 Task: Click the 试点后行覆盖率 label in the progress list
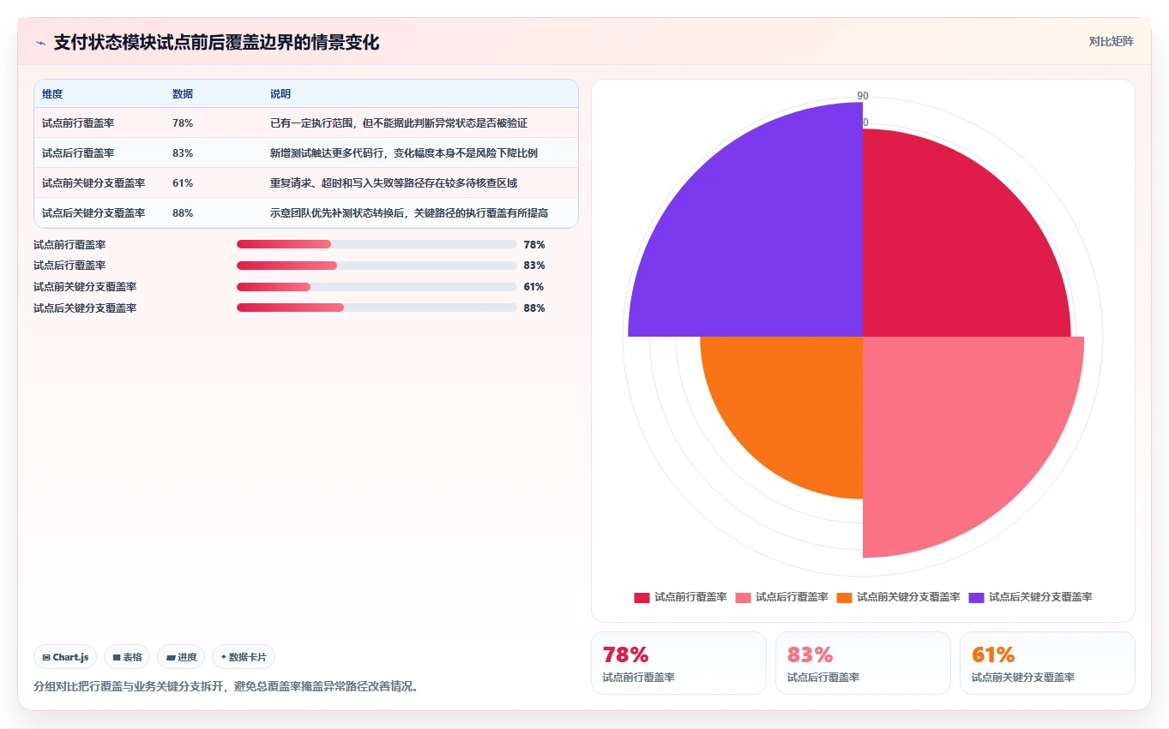point(69,266)
